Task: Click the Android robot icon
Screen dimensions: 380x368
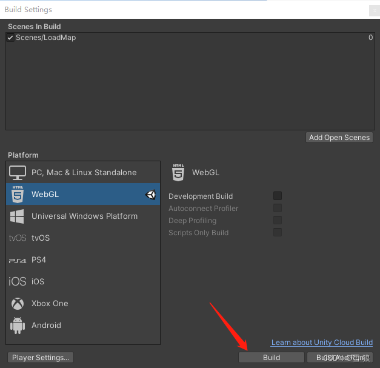Action: point(18,326)
